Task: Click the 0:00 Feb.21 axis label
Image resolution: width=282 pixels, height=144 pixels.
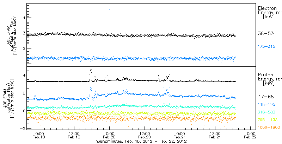Action: [180, 135]
